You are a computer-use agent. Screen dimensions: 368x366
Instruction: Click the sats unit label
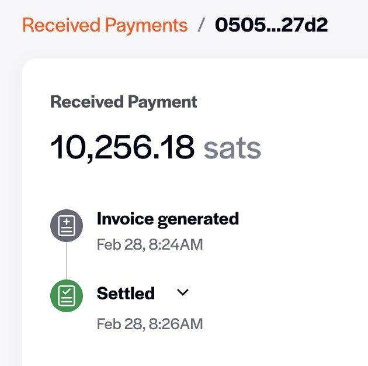point(232,148)
